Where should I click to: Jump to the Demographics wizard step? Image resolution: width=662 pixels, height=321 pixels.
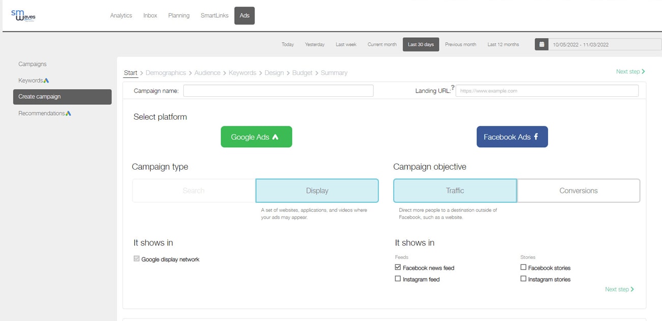coord(165,73)
